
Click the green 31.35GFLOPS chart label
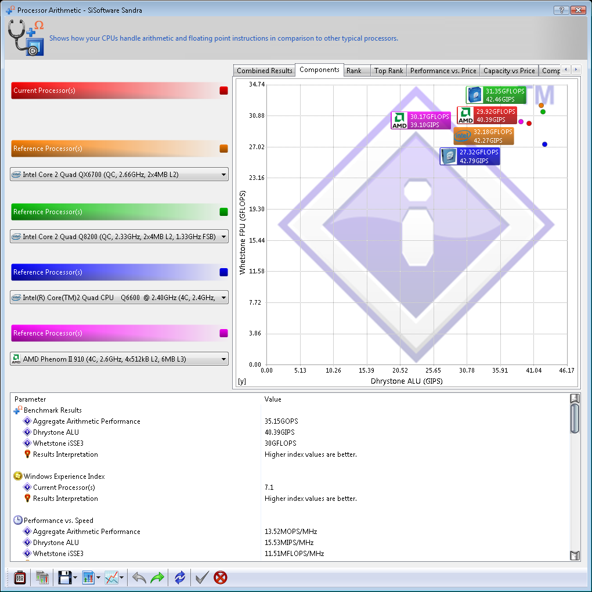coord(496,95)
